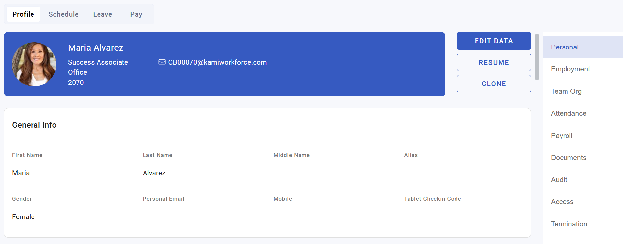
Task: Click the email envelope icon
Action: 162,62
